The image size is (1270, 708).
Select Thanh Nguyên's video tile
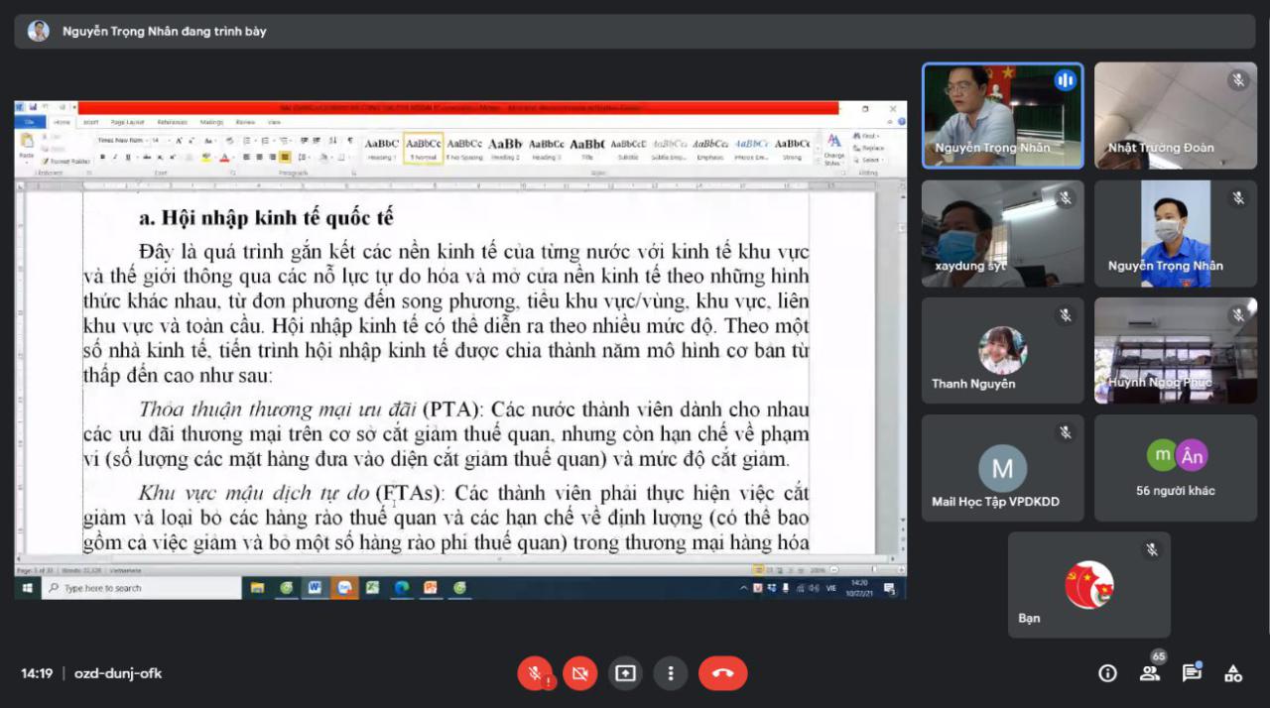click(1002, 351)
